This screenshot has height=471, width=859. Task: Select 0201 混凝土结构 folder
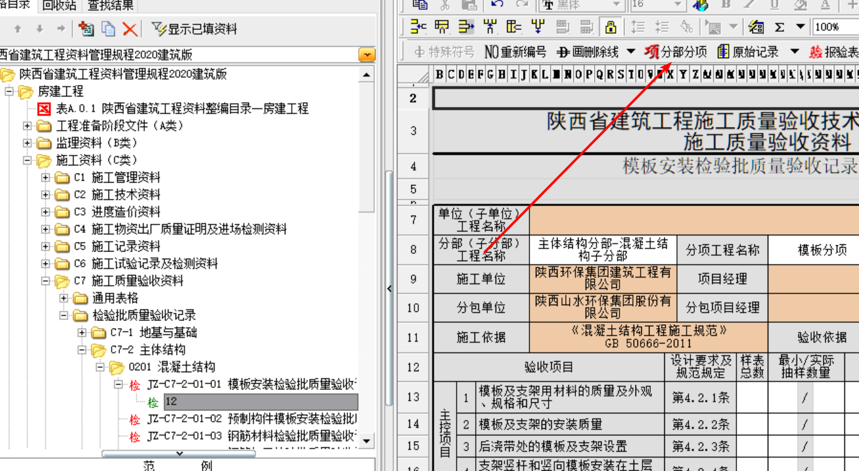pyautogui.click(x=172, y=368)
